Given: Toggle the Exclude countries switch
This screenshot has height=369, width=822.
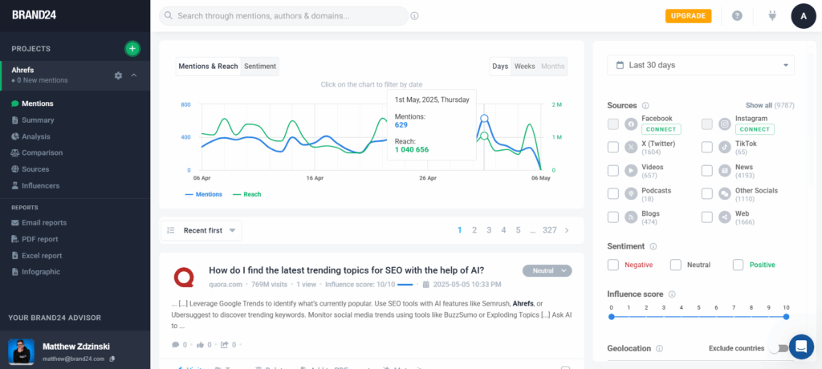Looking at the screenshot, I should pyautogui.click(x=778, y=349).
